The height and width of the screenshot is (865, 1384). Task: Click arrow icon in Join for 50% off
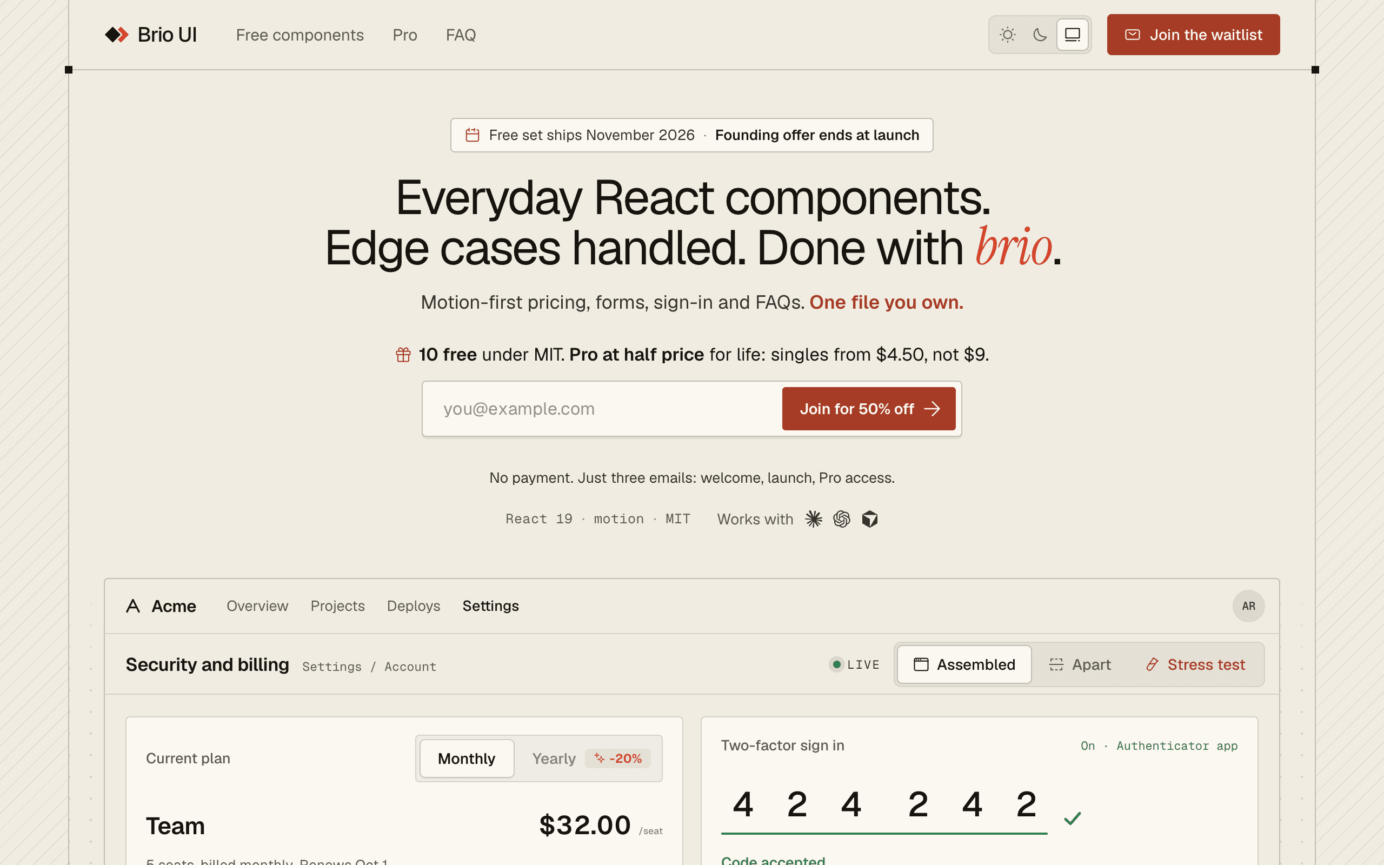(932, 409)
